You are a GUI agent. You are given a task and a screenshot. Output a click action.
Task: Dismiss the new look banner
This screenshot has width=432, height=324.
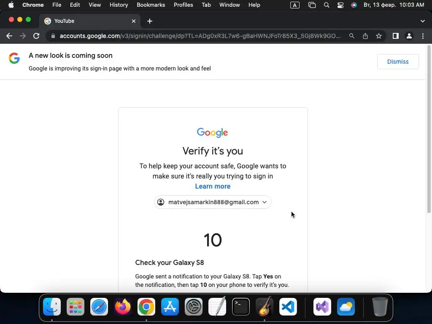point(398,62)
